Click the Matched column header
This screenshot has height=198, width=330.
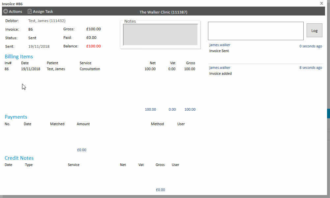point(57,124)
